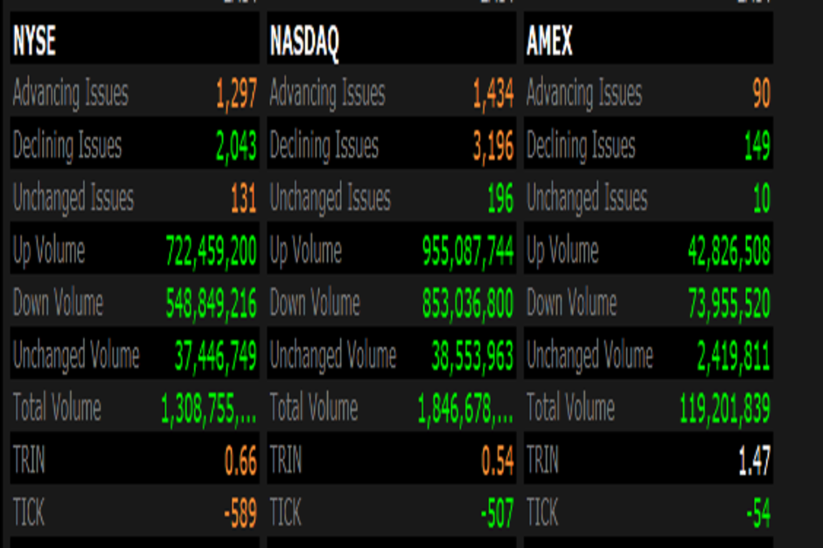
Task: Select NASDAQ Advancing Issues value 1,434
Action: tap(493, 94)
